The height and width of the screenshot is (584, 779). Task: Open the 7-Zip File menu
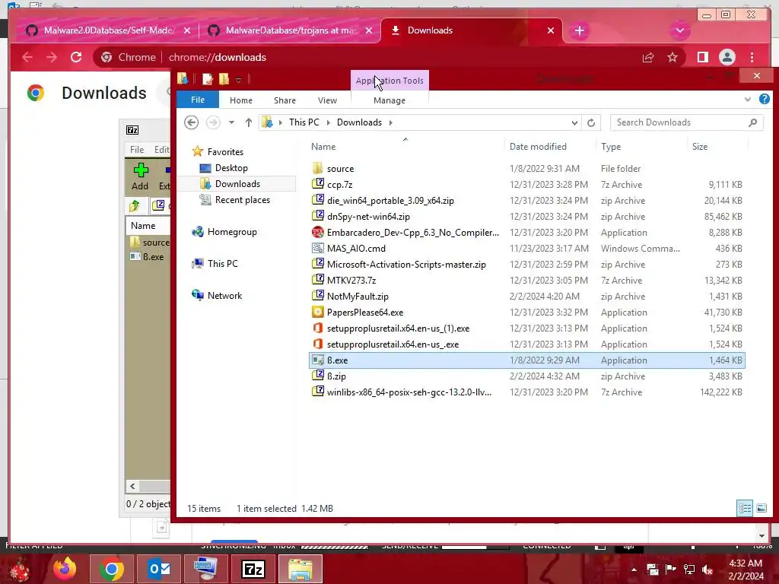click(137, 150)
